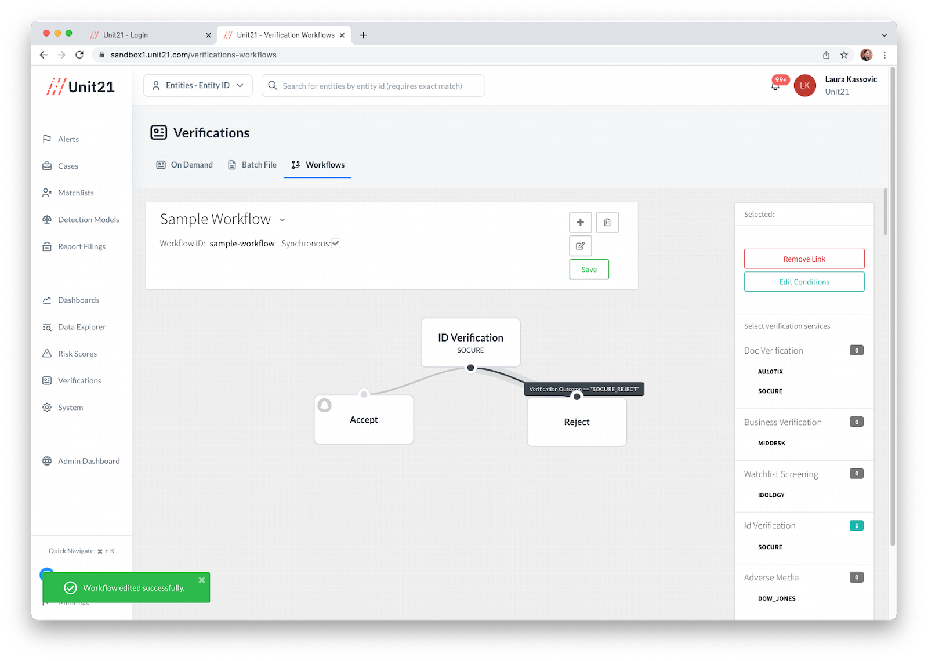Open Chrome three-dot menu
The height and width of the screenshot is (661, 928).
884,55
